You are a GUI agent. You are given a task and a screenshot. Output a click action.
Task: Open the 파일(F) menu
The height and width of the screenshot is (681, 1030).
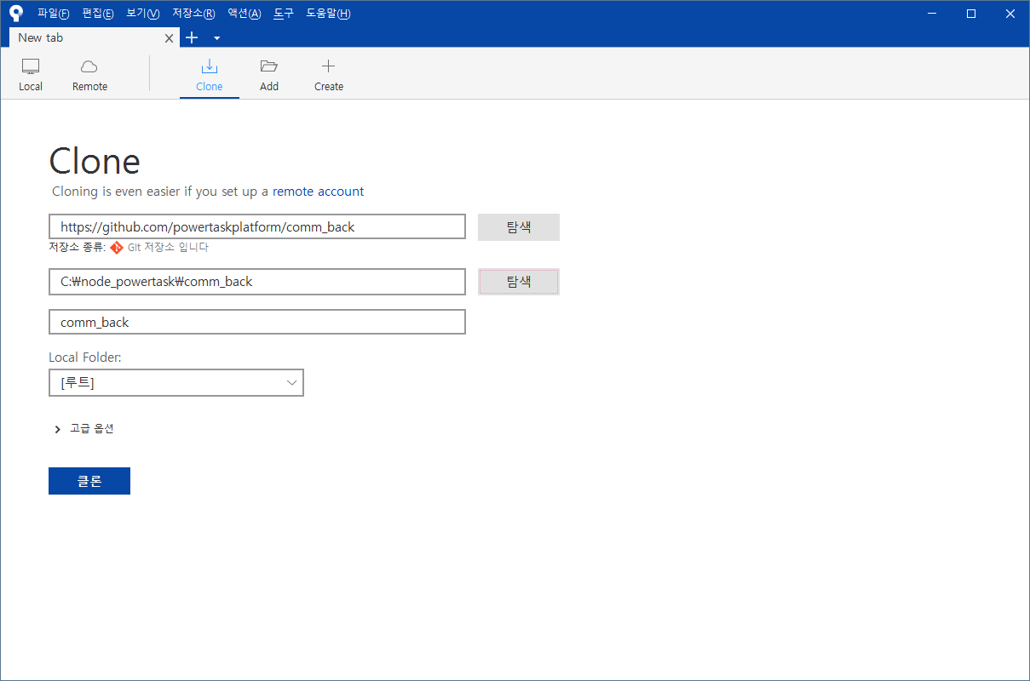click(53, 14)
